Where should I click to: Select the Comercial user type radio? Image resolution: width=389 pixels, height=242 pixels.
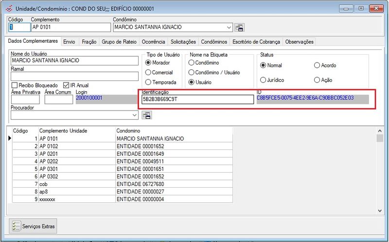coord(148,72)
